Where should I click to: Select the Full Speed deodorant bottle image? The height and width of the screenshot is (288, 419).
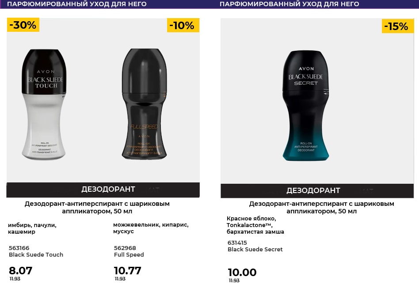(144, 104)
